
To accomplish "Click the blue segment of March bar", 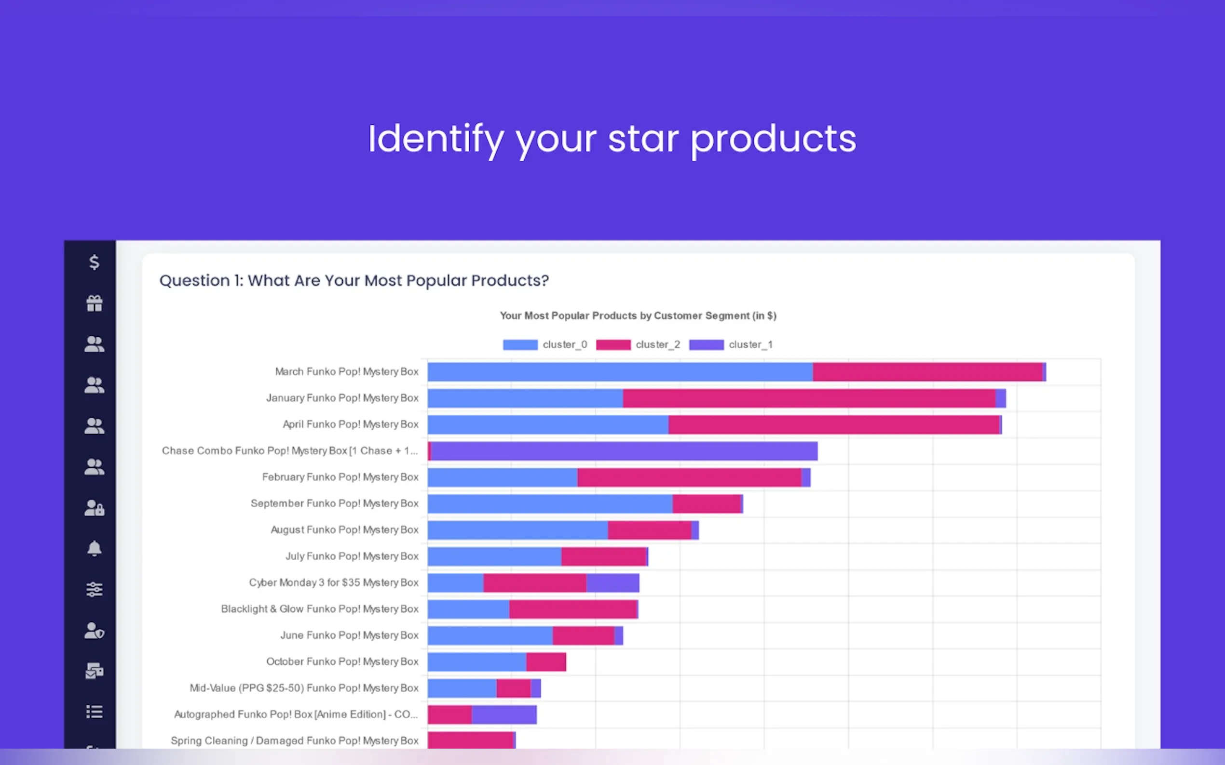I will point(620,372).
